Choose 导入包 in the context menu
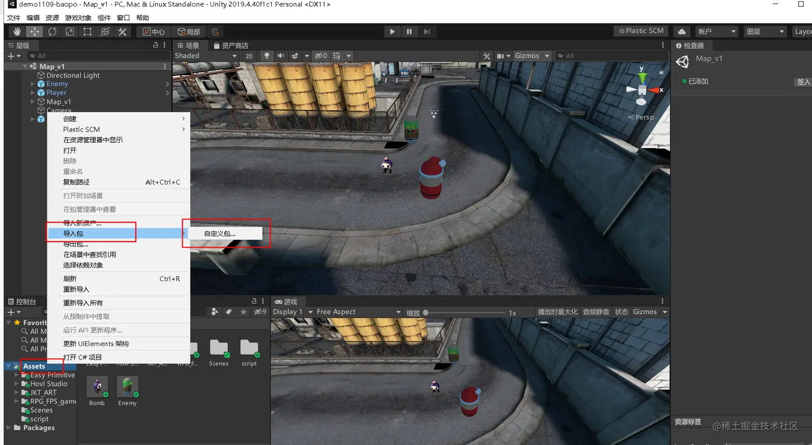 tap(119, 234)
